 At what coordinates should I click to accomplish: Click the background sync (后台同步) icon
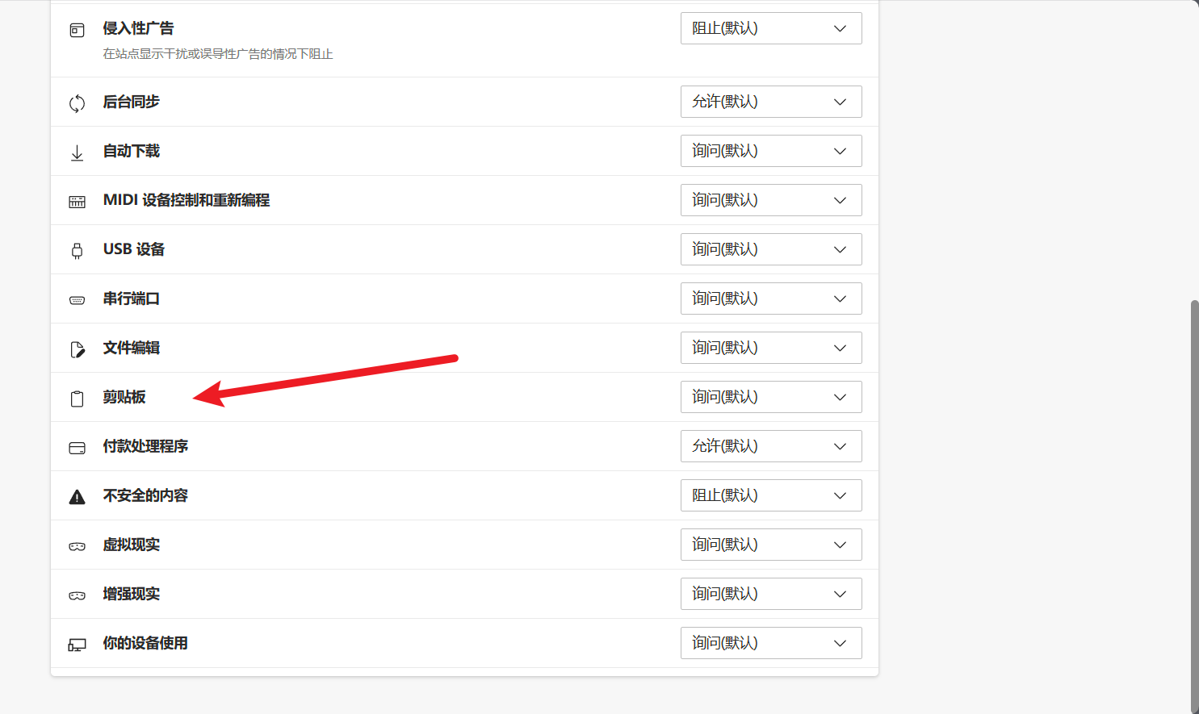coord(77,103)
